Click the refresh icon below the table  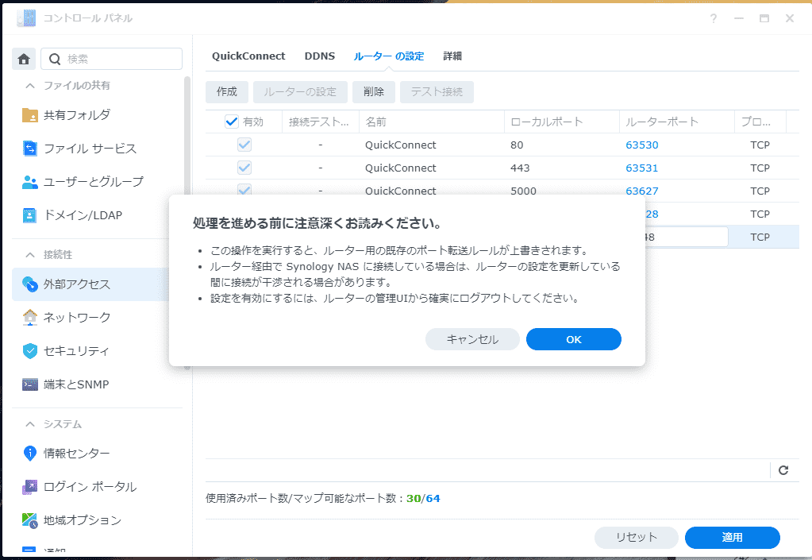(783, 470)
